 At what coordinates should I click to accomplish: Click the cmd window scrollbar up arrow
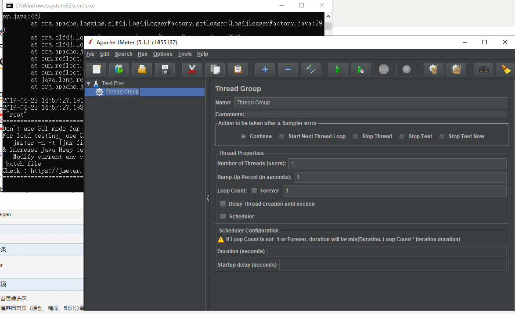(x=328, y=16)
